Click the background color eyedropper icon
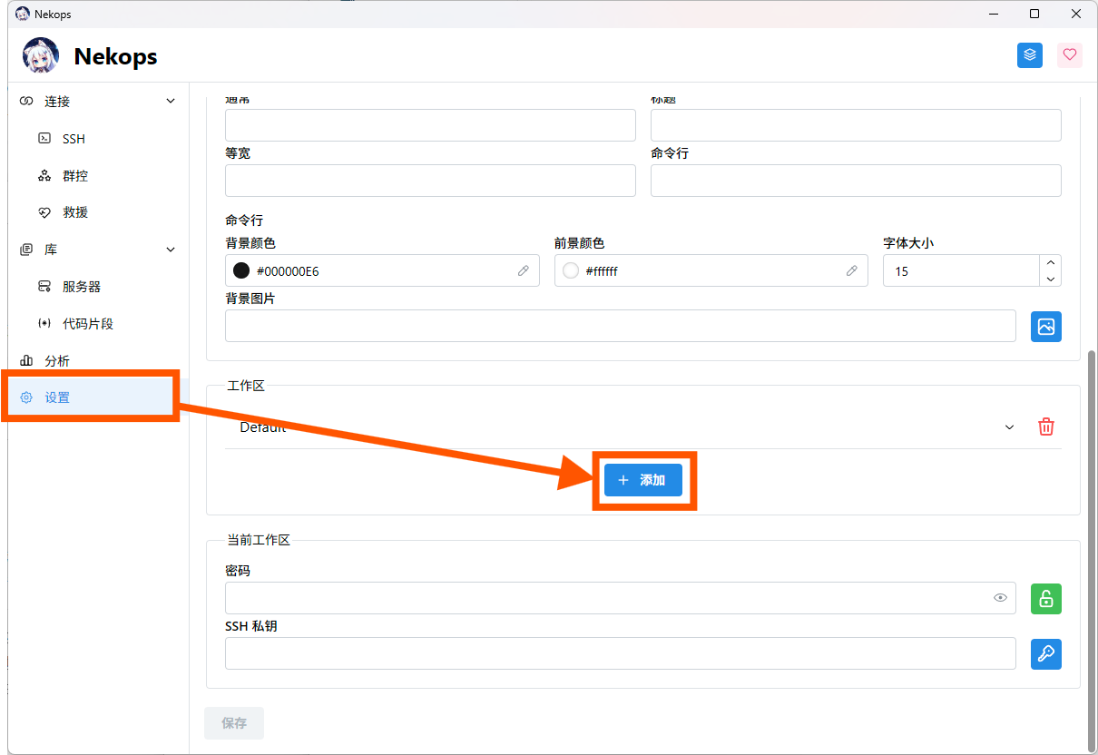This screenshot has height=755, width=1098. pyautogui.click(x=524, y=270)
